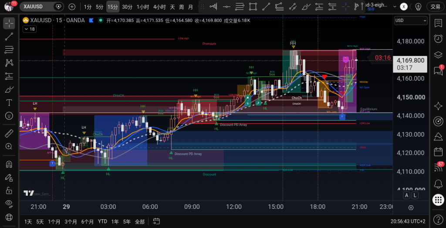Open the stacked pyramid icon in right sidebar

point(438,137)
